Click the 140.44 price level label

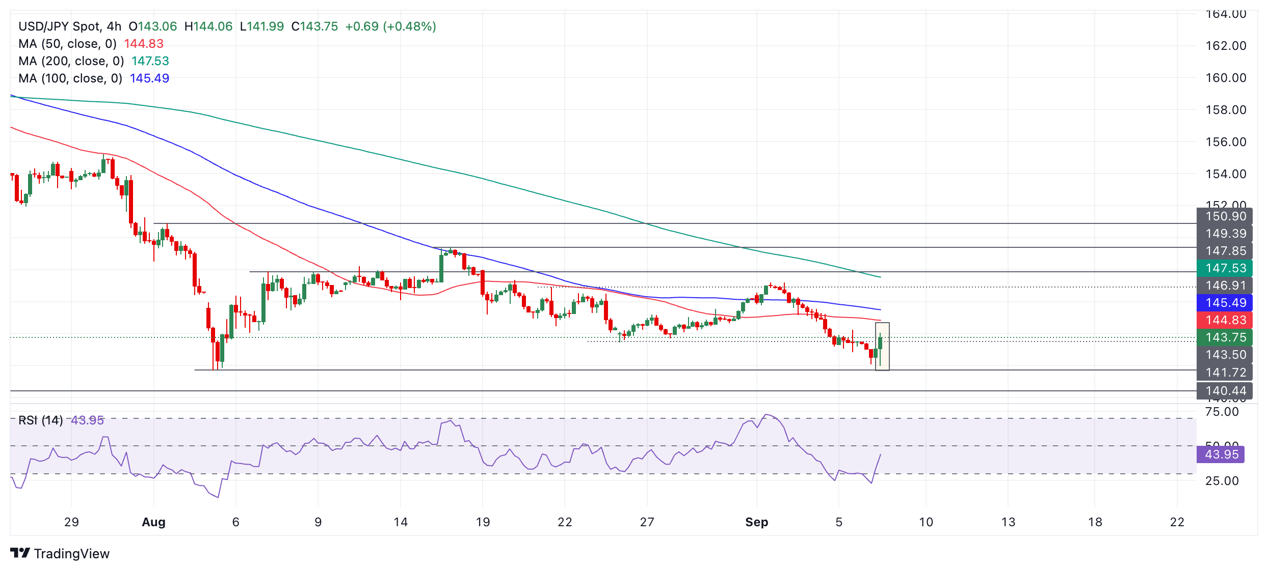(1224, 391)
